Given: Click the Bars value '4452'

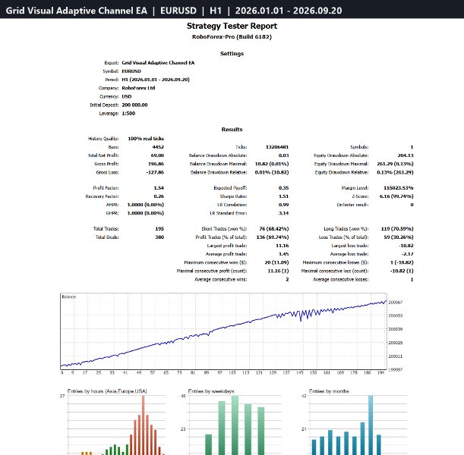Looking at the screenshot, I should tap(158, 147).
